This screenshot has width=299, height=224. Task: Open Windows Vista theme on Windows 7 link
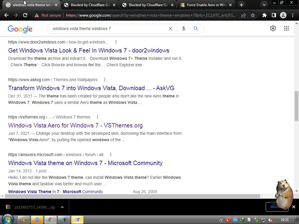click(85, 163)
